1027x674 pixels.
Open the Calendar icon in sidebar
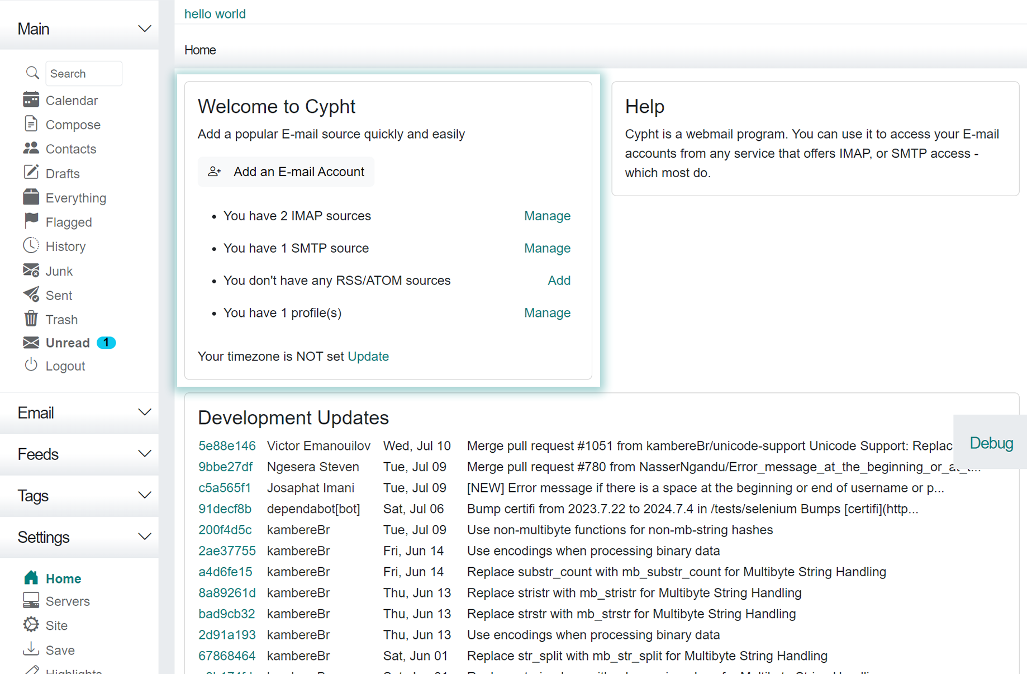[31, 100]
